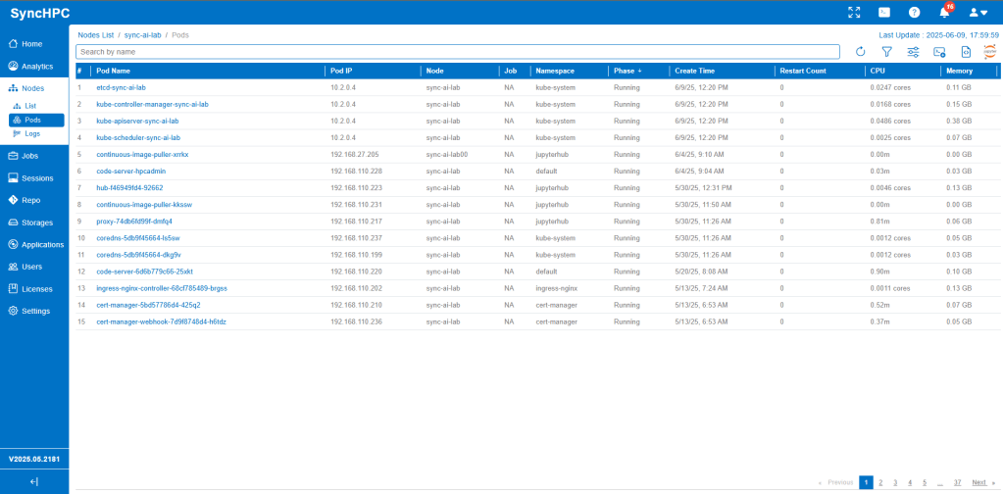Viewport: 1003px width, 494px height.
Task: Launch the Jupyter icon
Action: coord(990,52)
